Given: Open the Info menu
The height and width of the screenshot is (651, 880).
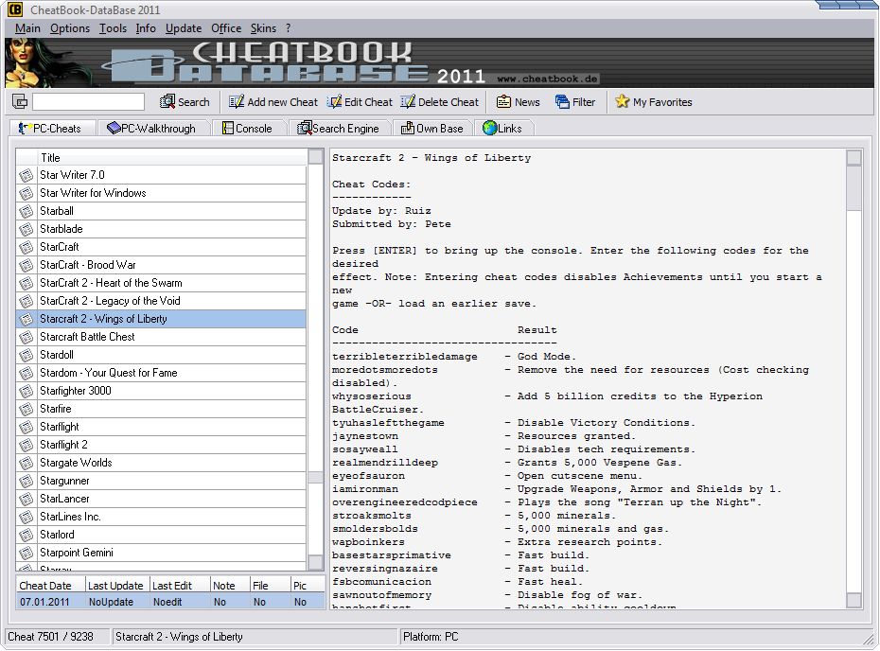Looking at the screenshot, I should tap(146, 28).
